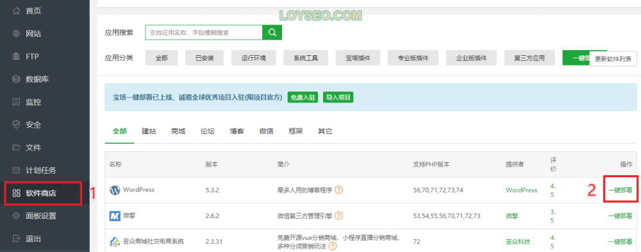641x252 pixels.
Task: Click 一键部署 link in WordPress row
Action: [620, 190]
